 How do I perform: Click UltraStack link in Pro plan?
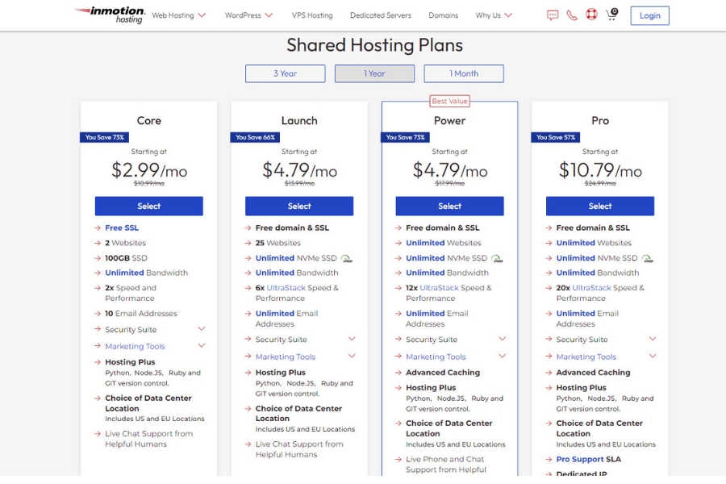pyautogui.click(x=592, y=288)
